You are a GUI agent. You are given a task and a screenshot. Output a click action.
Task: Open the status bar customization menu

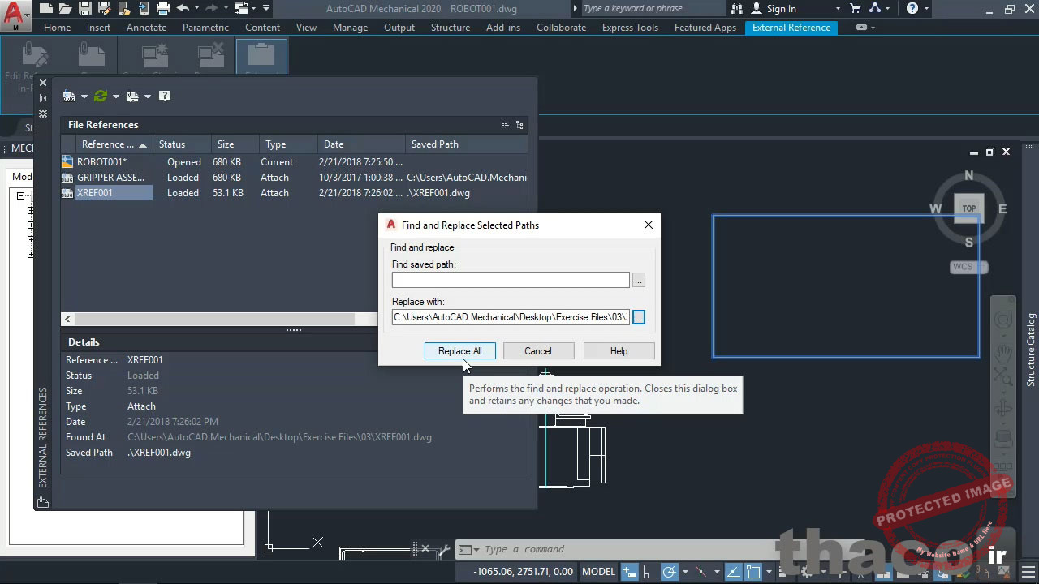1027,572
